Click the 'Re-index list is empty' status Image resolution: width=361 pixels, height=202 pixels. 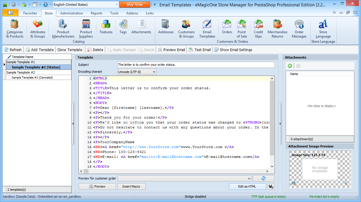pyautogui.click(x=324, y=197)
